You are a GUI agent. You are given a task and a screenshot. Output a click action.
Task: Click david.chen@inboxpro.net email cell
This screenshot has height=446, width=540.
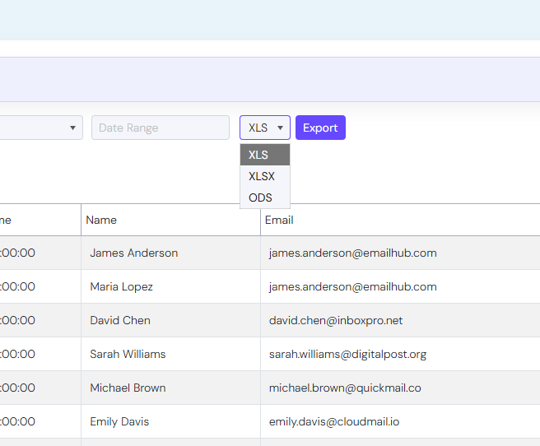click(x=400, y=320)
